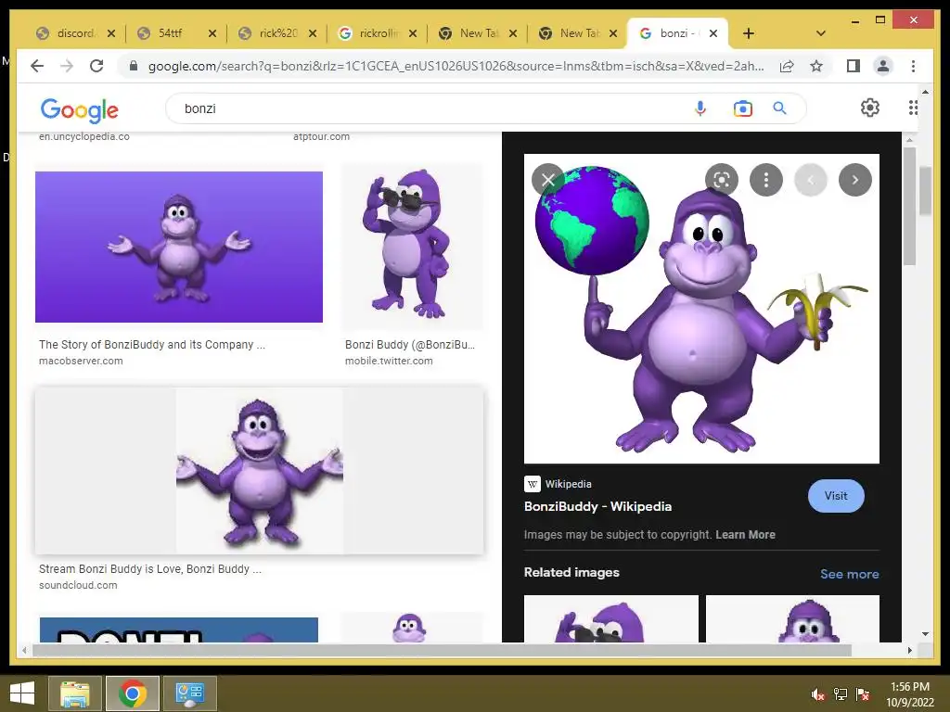Viewport: 950px width, 712px height.
Task: Open the tab search dropdown
Action: coord(821,33)
